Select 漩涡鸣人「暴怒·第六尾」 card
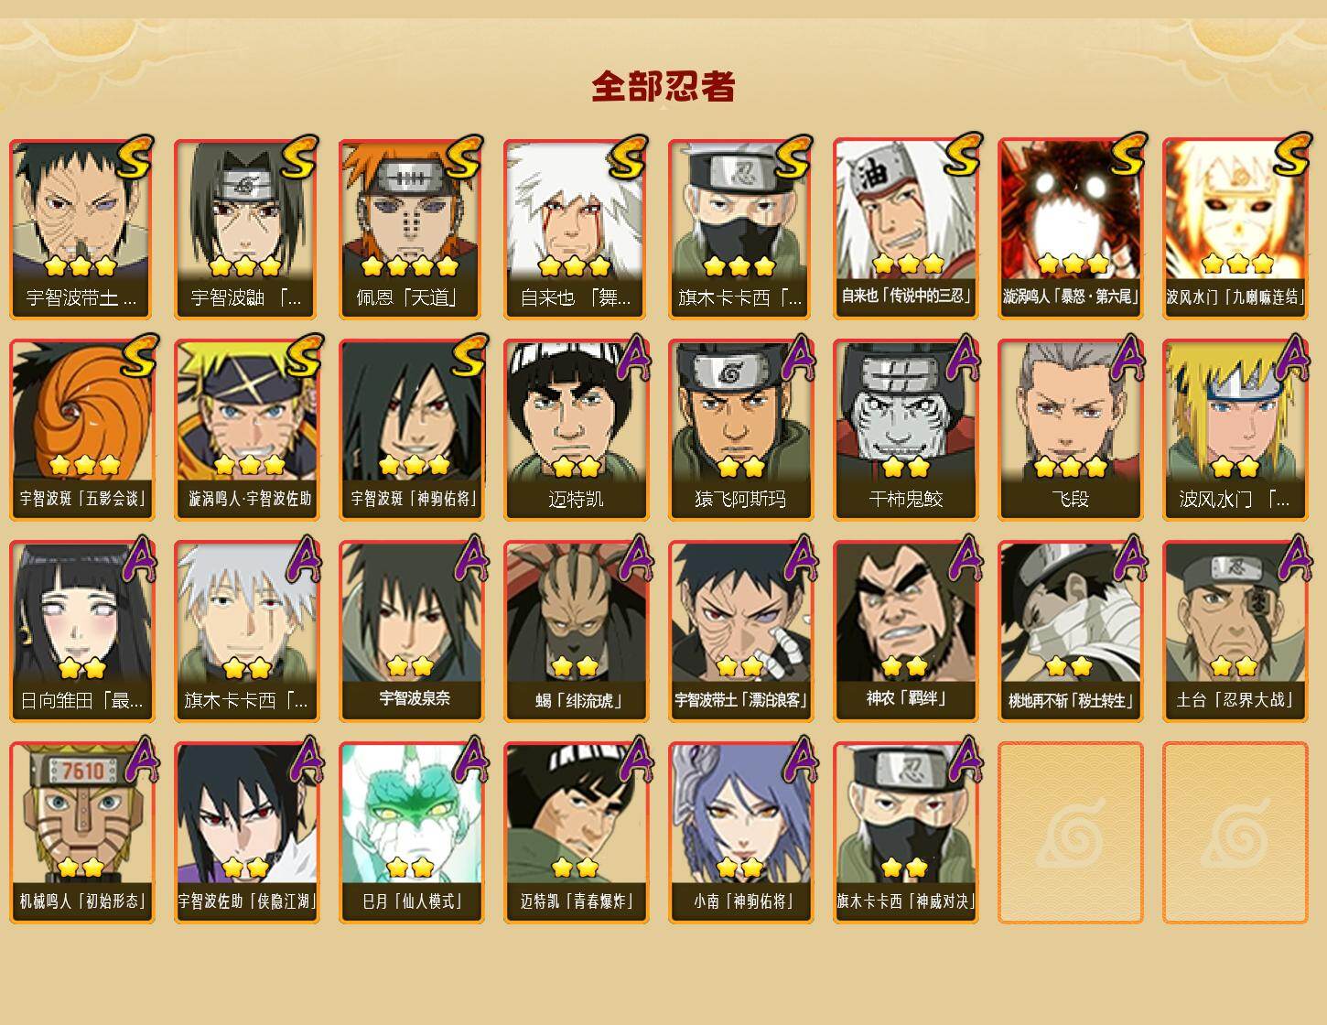Image resolution: width=1327 pixels, height=1025 pixels. 1070,229
